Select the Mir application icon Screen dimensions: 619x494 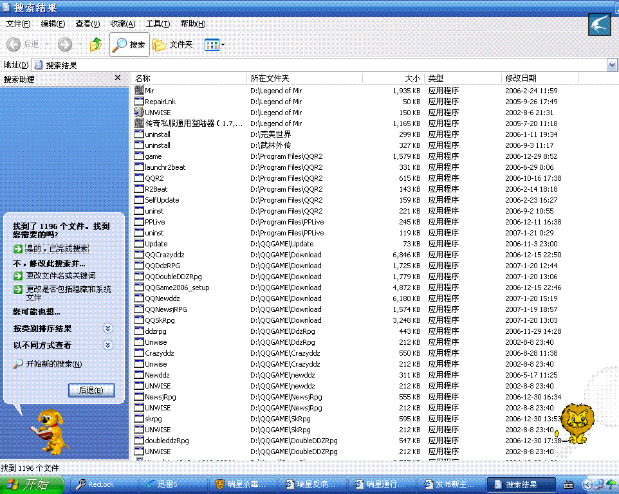tap(139, 90)
